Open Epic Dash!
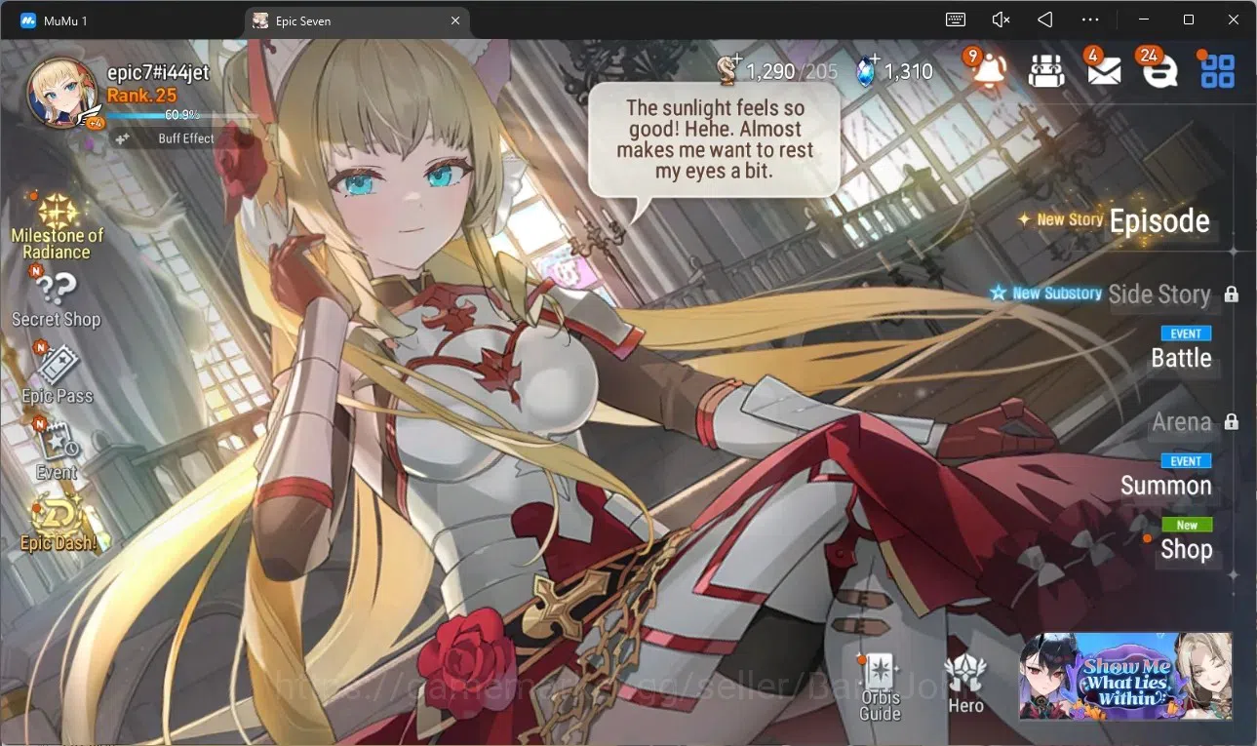Viewport: 1257px width, 746px height. point(59,522)
